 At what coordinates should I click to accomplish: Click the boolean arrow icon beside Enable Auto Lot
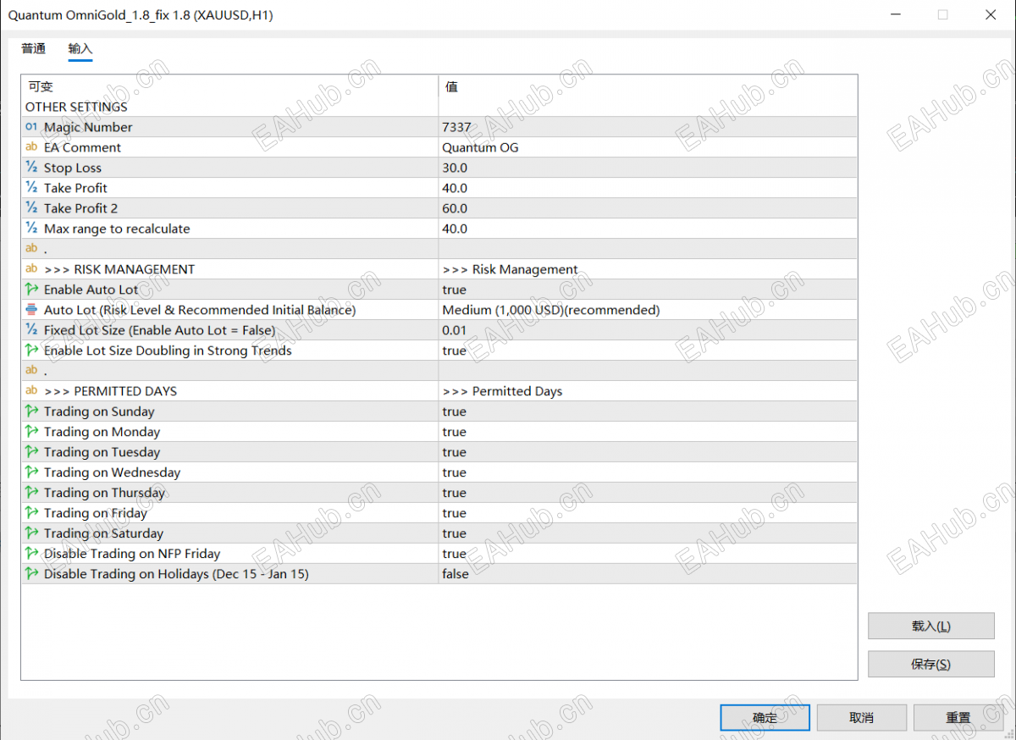coord(31,290)
